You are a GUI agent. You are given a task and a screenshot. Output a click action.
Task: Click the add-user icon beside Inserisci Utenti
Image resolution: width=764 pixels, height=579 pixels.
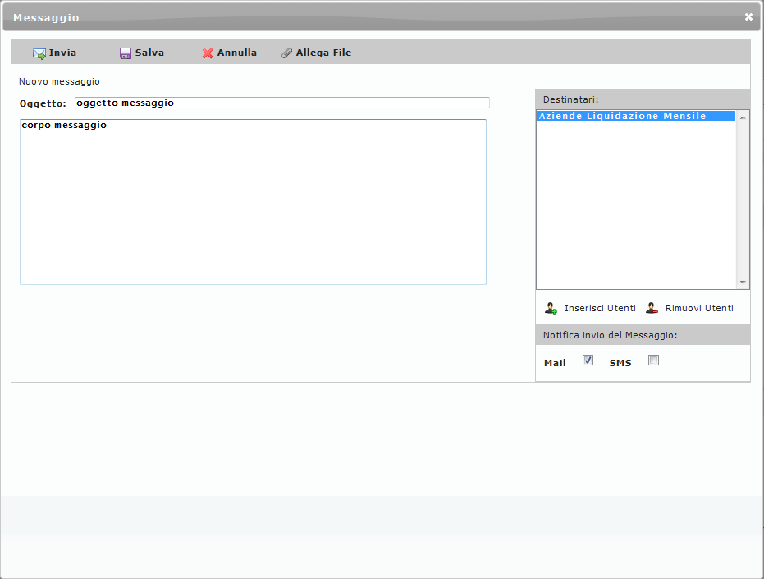551,308
